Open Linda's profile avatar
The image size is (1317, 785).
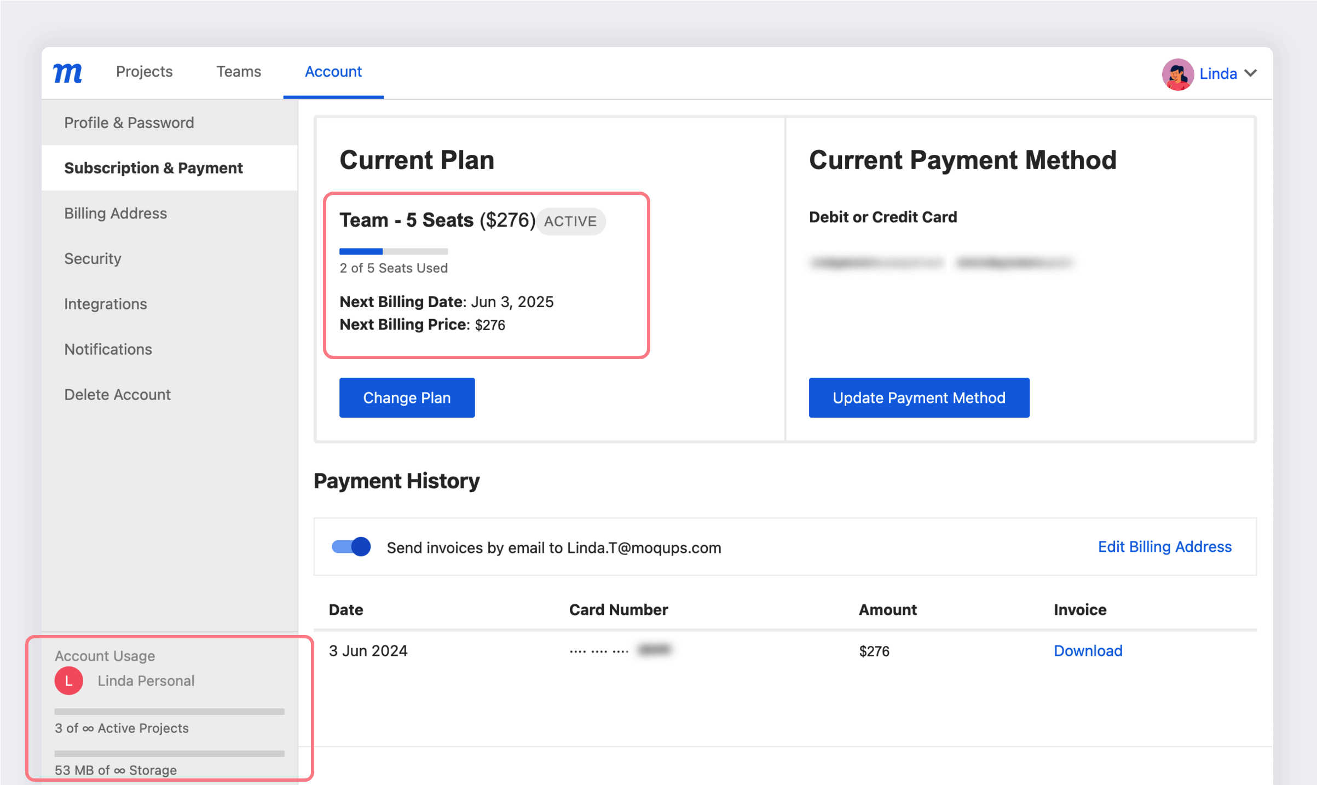pyautogui.click(x=1178, y=74)
